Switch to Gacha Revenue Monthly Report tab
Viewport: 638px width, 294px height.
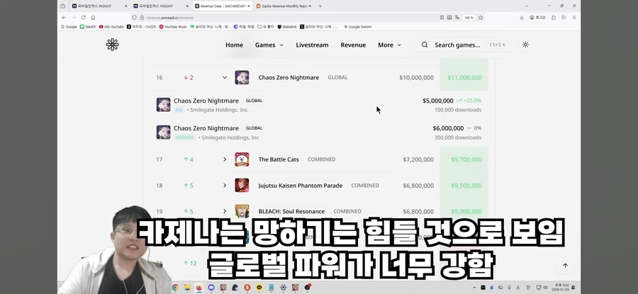tap(284, 6)
